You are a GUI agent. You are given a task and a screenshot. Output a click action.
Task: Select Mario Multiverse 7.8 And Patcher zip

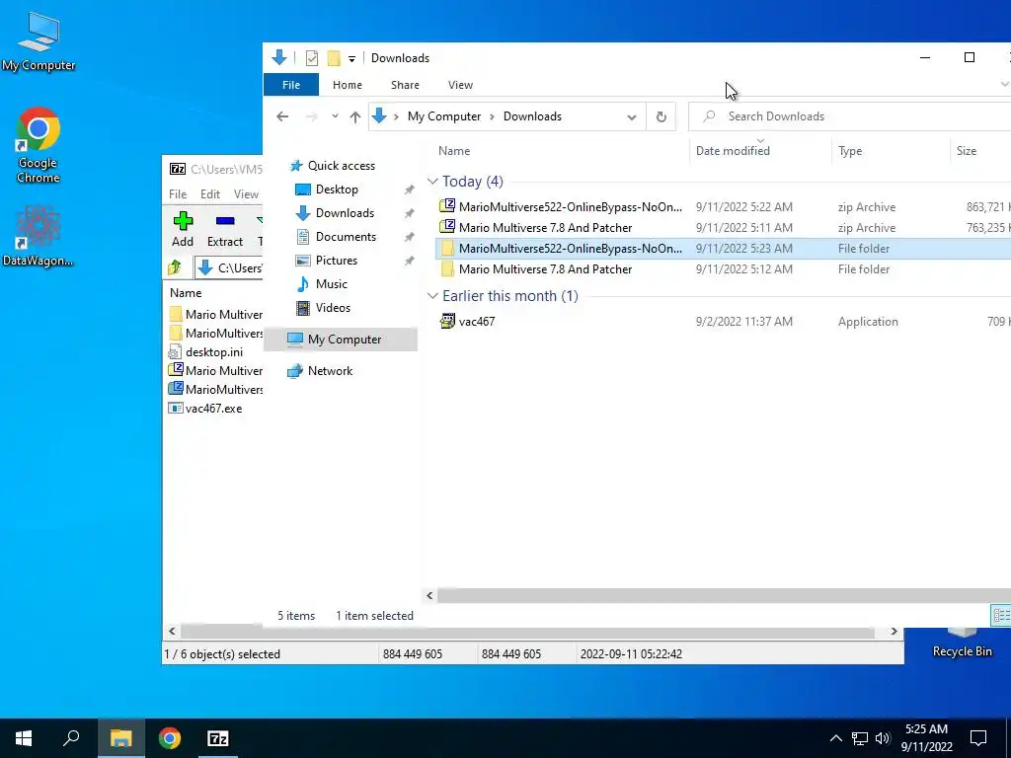[x=723, y=228]
